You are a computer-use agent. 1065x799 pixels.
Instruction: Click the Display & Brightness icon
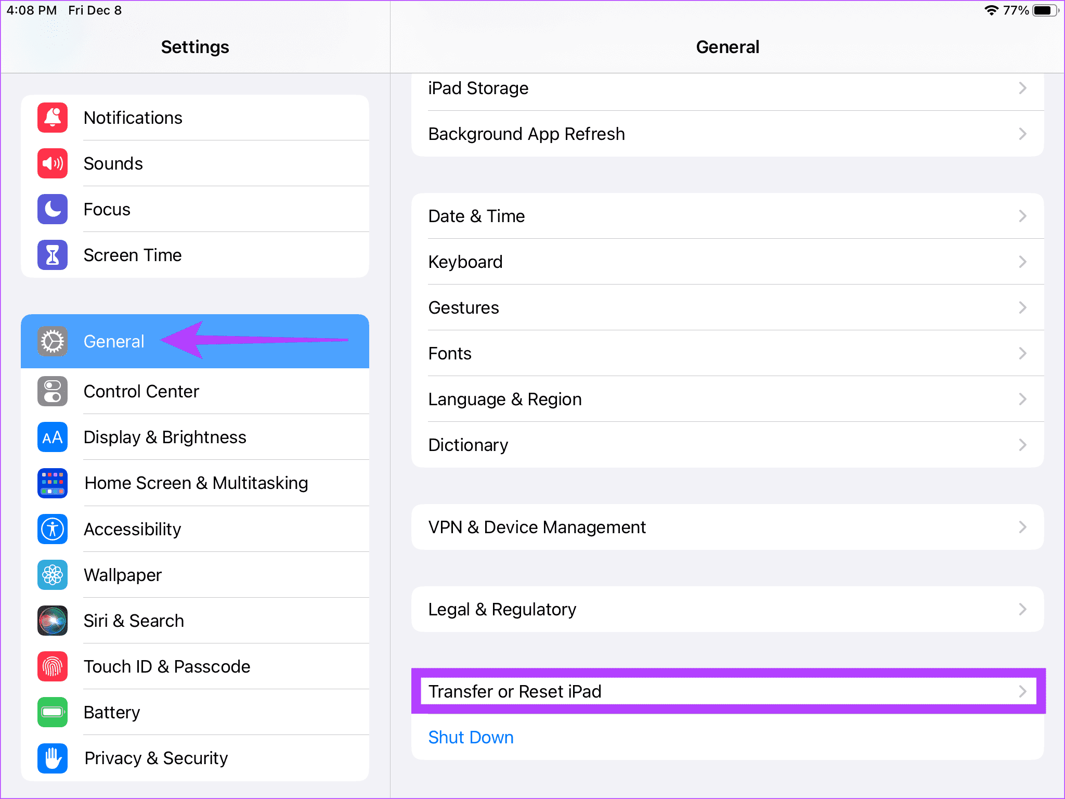52,437
